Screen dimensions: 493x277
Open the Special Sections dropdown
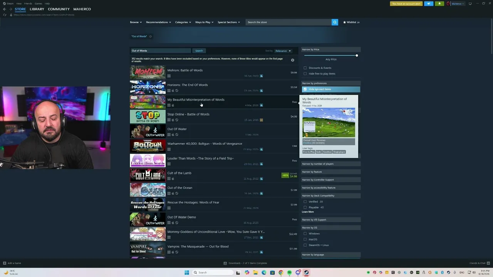[x=229, y=22]
